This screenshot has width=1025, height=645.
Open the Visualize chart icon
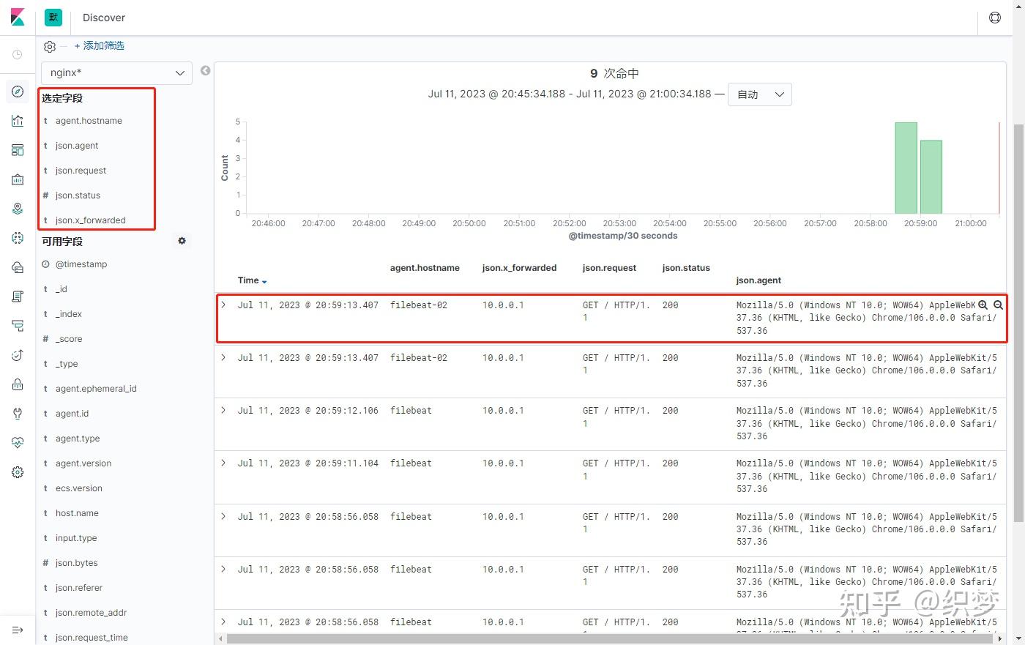(18, 121)
